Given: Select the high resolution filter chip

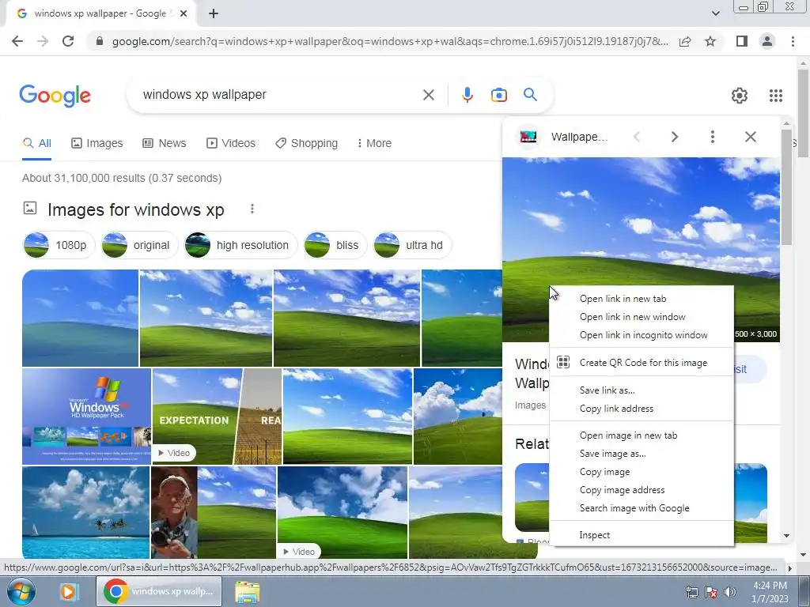Looking at the screenshot, I should [x=240, y=245].
